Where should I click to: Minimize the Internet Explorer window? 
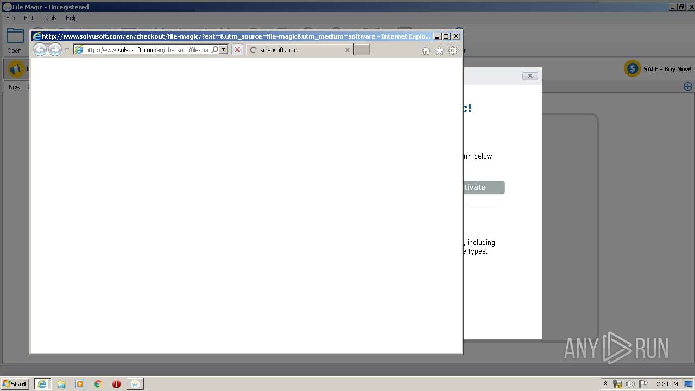437,36
